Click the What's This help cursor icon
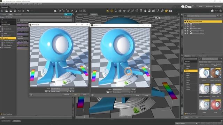Screen dimensions: 223x125 216,11
